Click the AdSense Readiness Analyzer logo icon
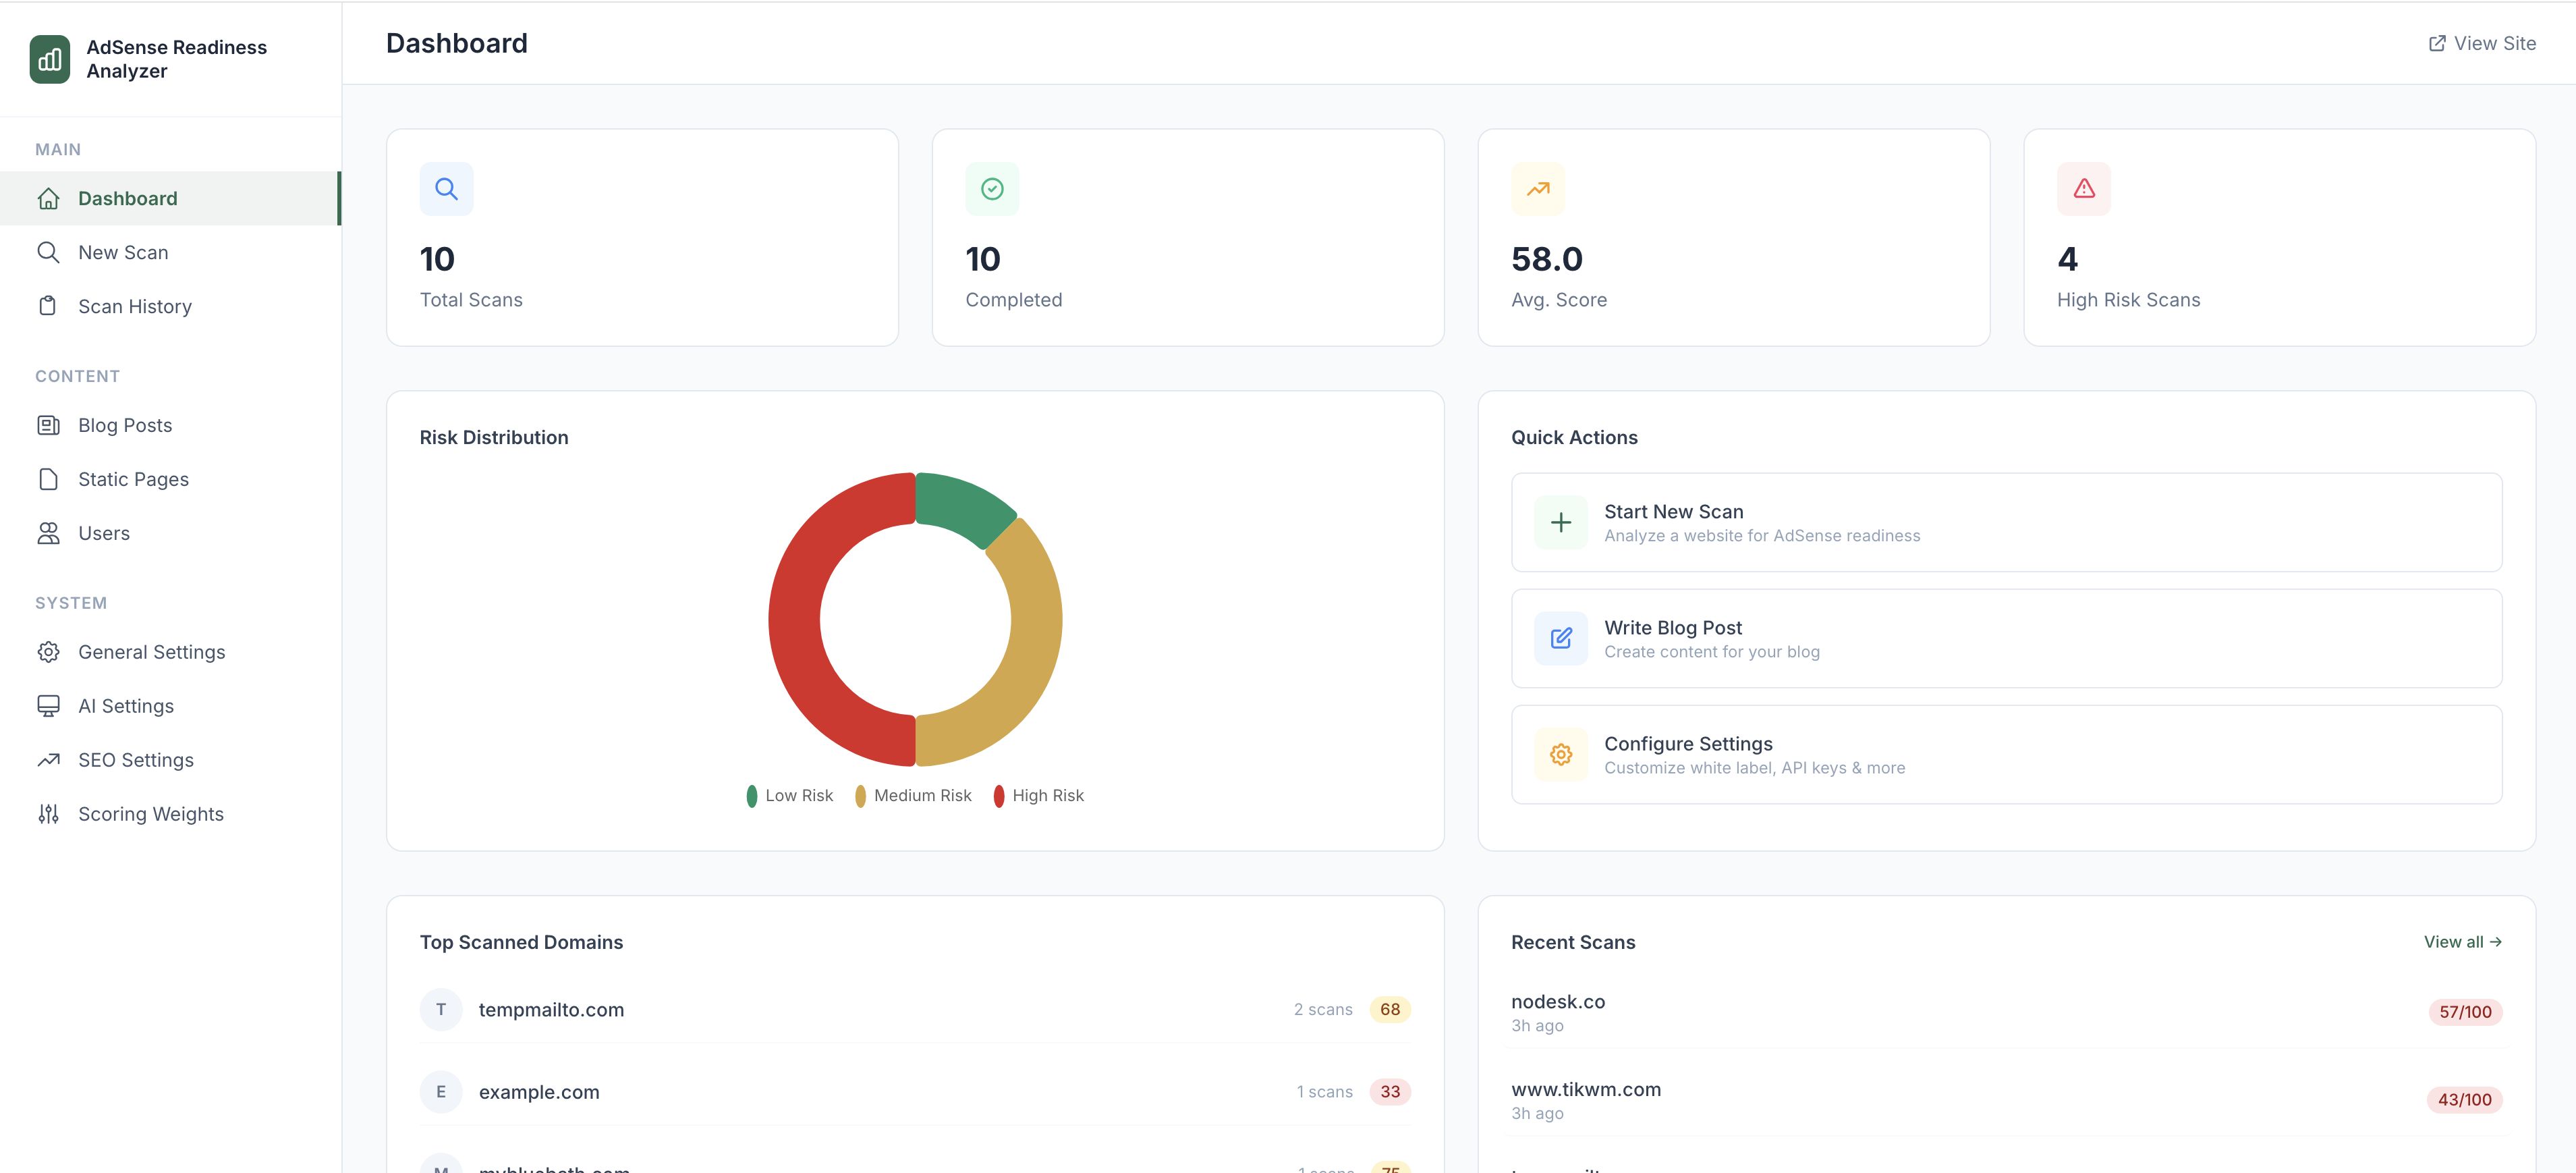2576x1173 pixels. pos(50,59)
